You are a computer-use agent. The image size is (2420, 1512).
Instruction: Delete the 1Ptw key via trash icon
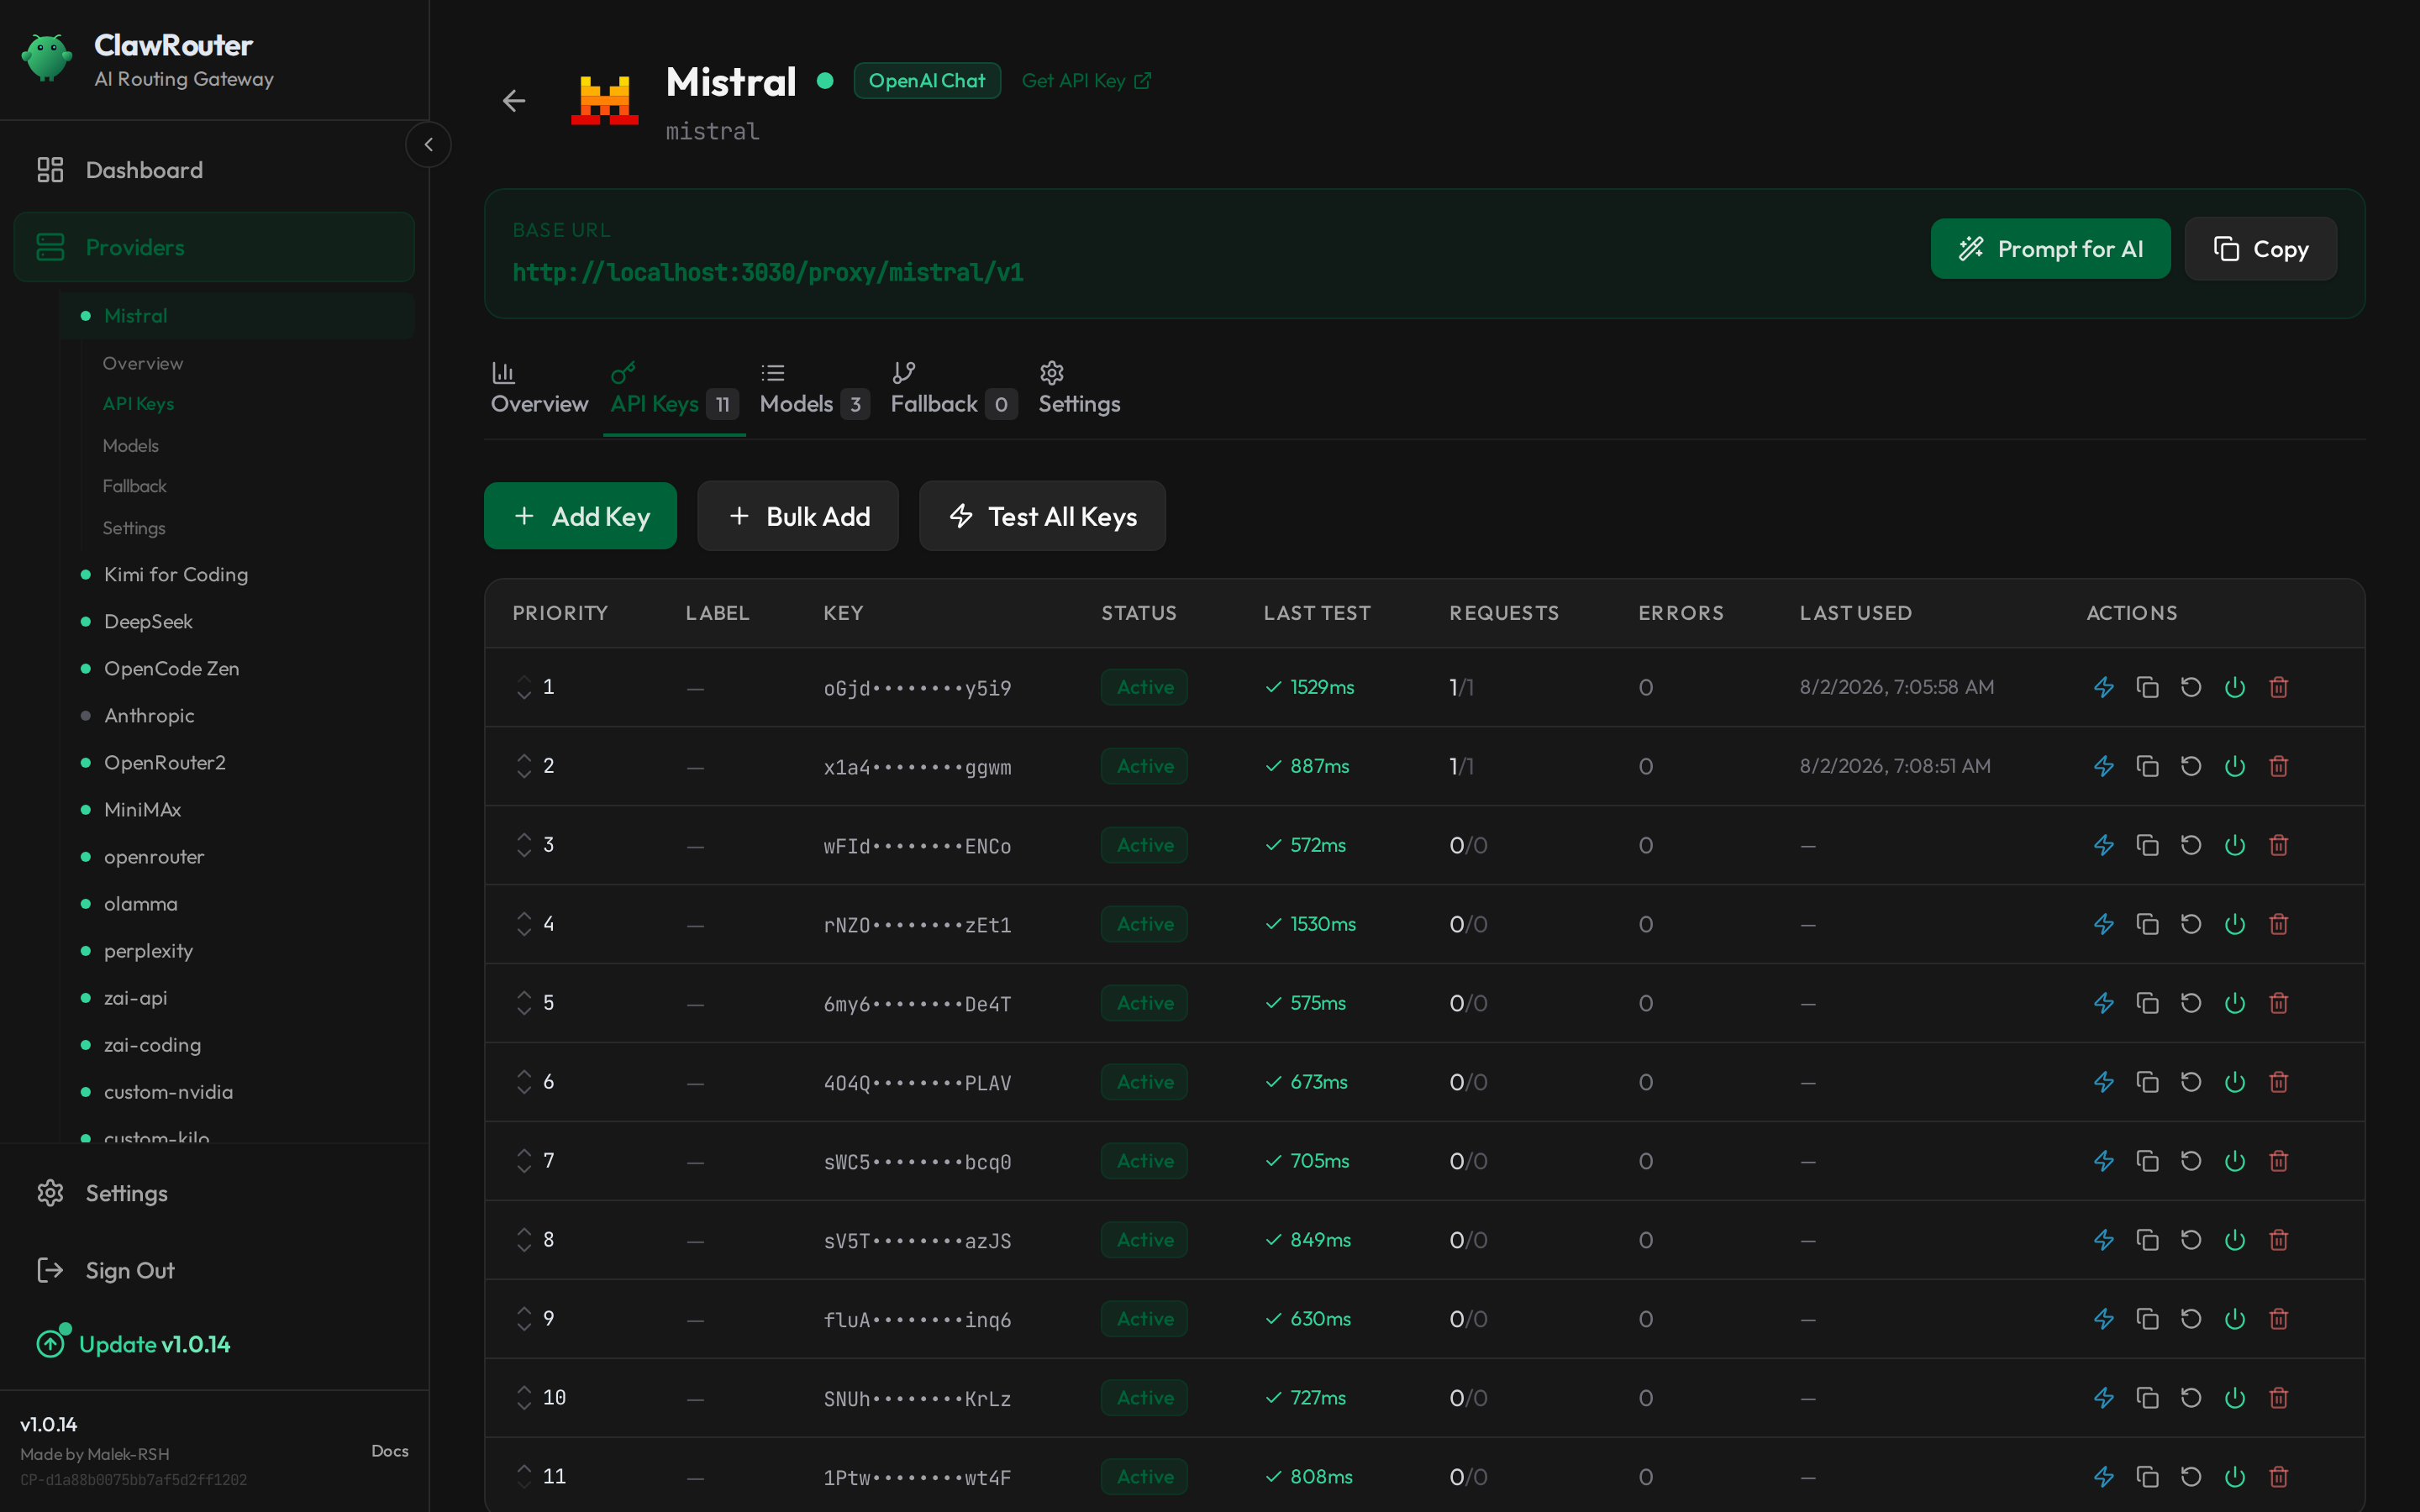coord(2279,1477)
